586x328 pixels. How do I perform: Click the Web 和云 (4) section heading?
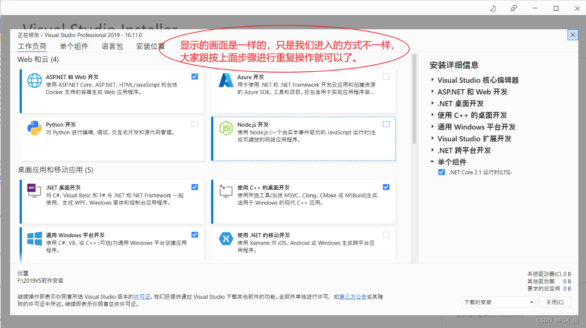point(38,60)
